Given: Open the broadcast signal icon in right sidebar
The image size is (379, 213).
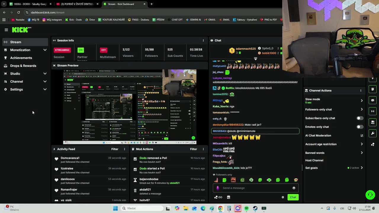Looking at the screenshot, I should (372, 111).
